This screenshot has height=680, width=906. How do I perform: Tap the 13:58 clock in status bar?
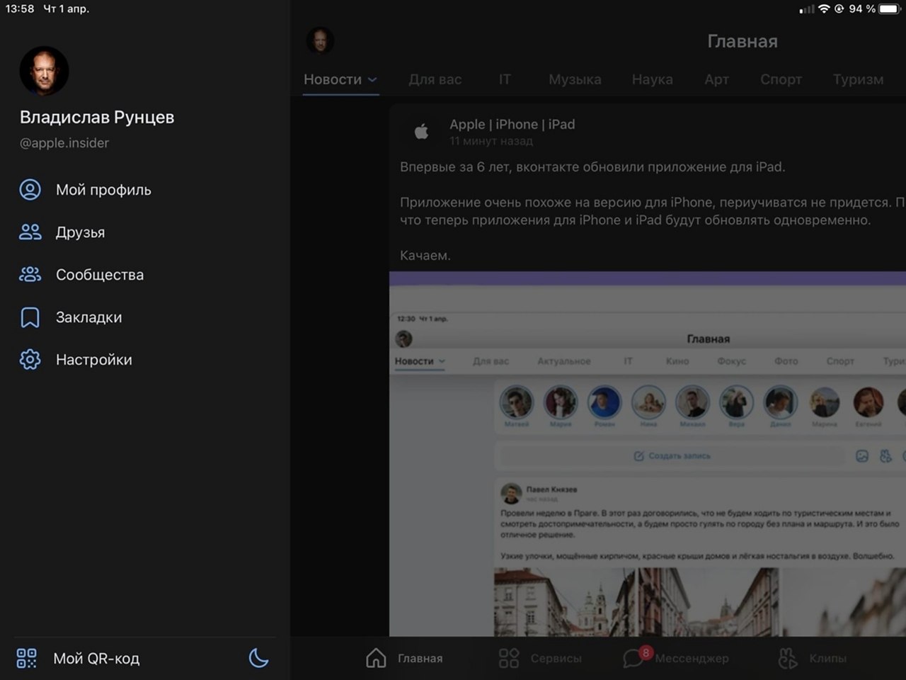coord(20,9)
